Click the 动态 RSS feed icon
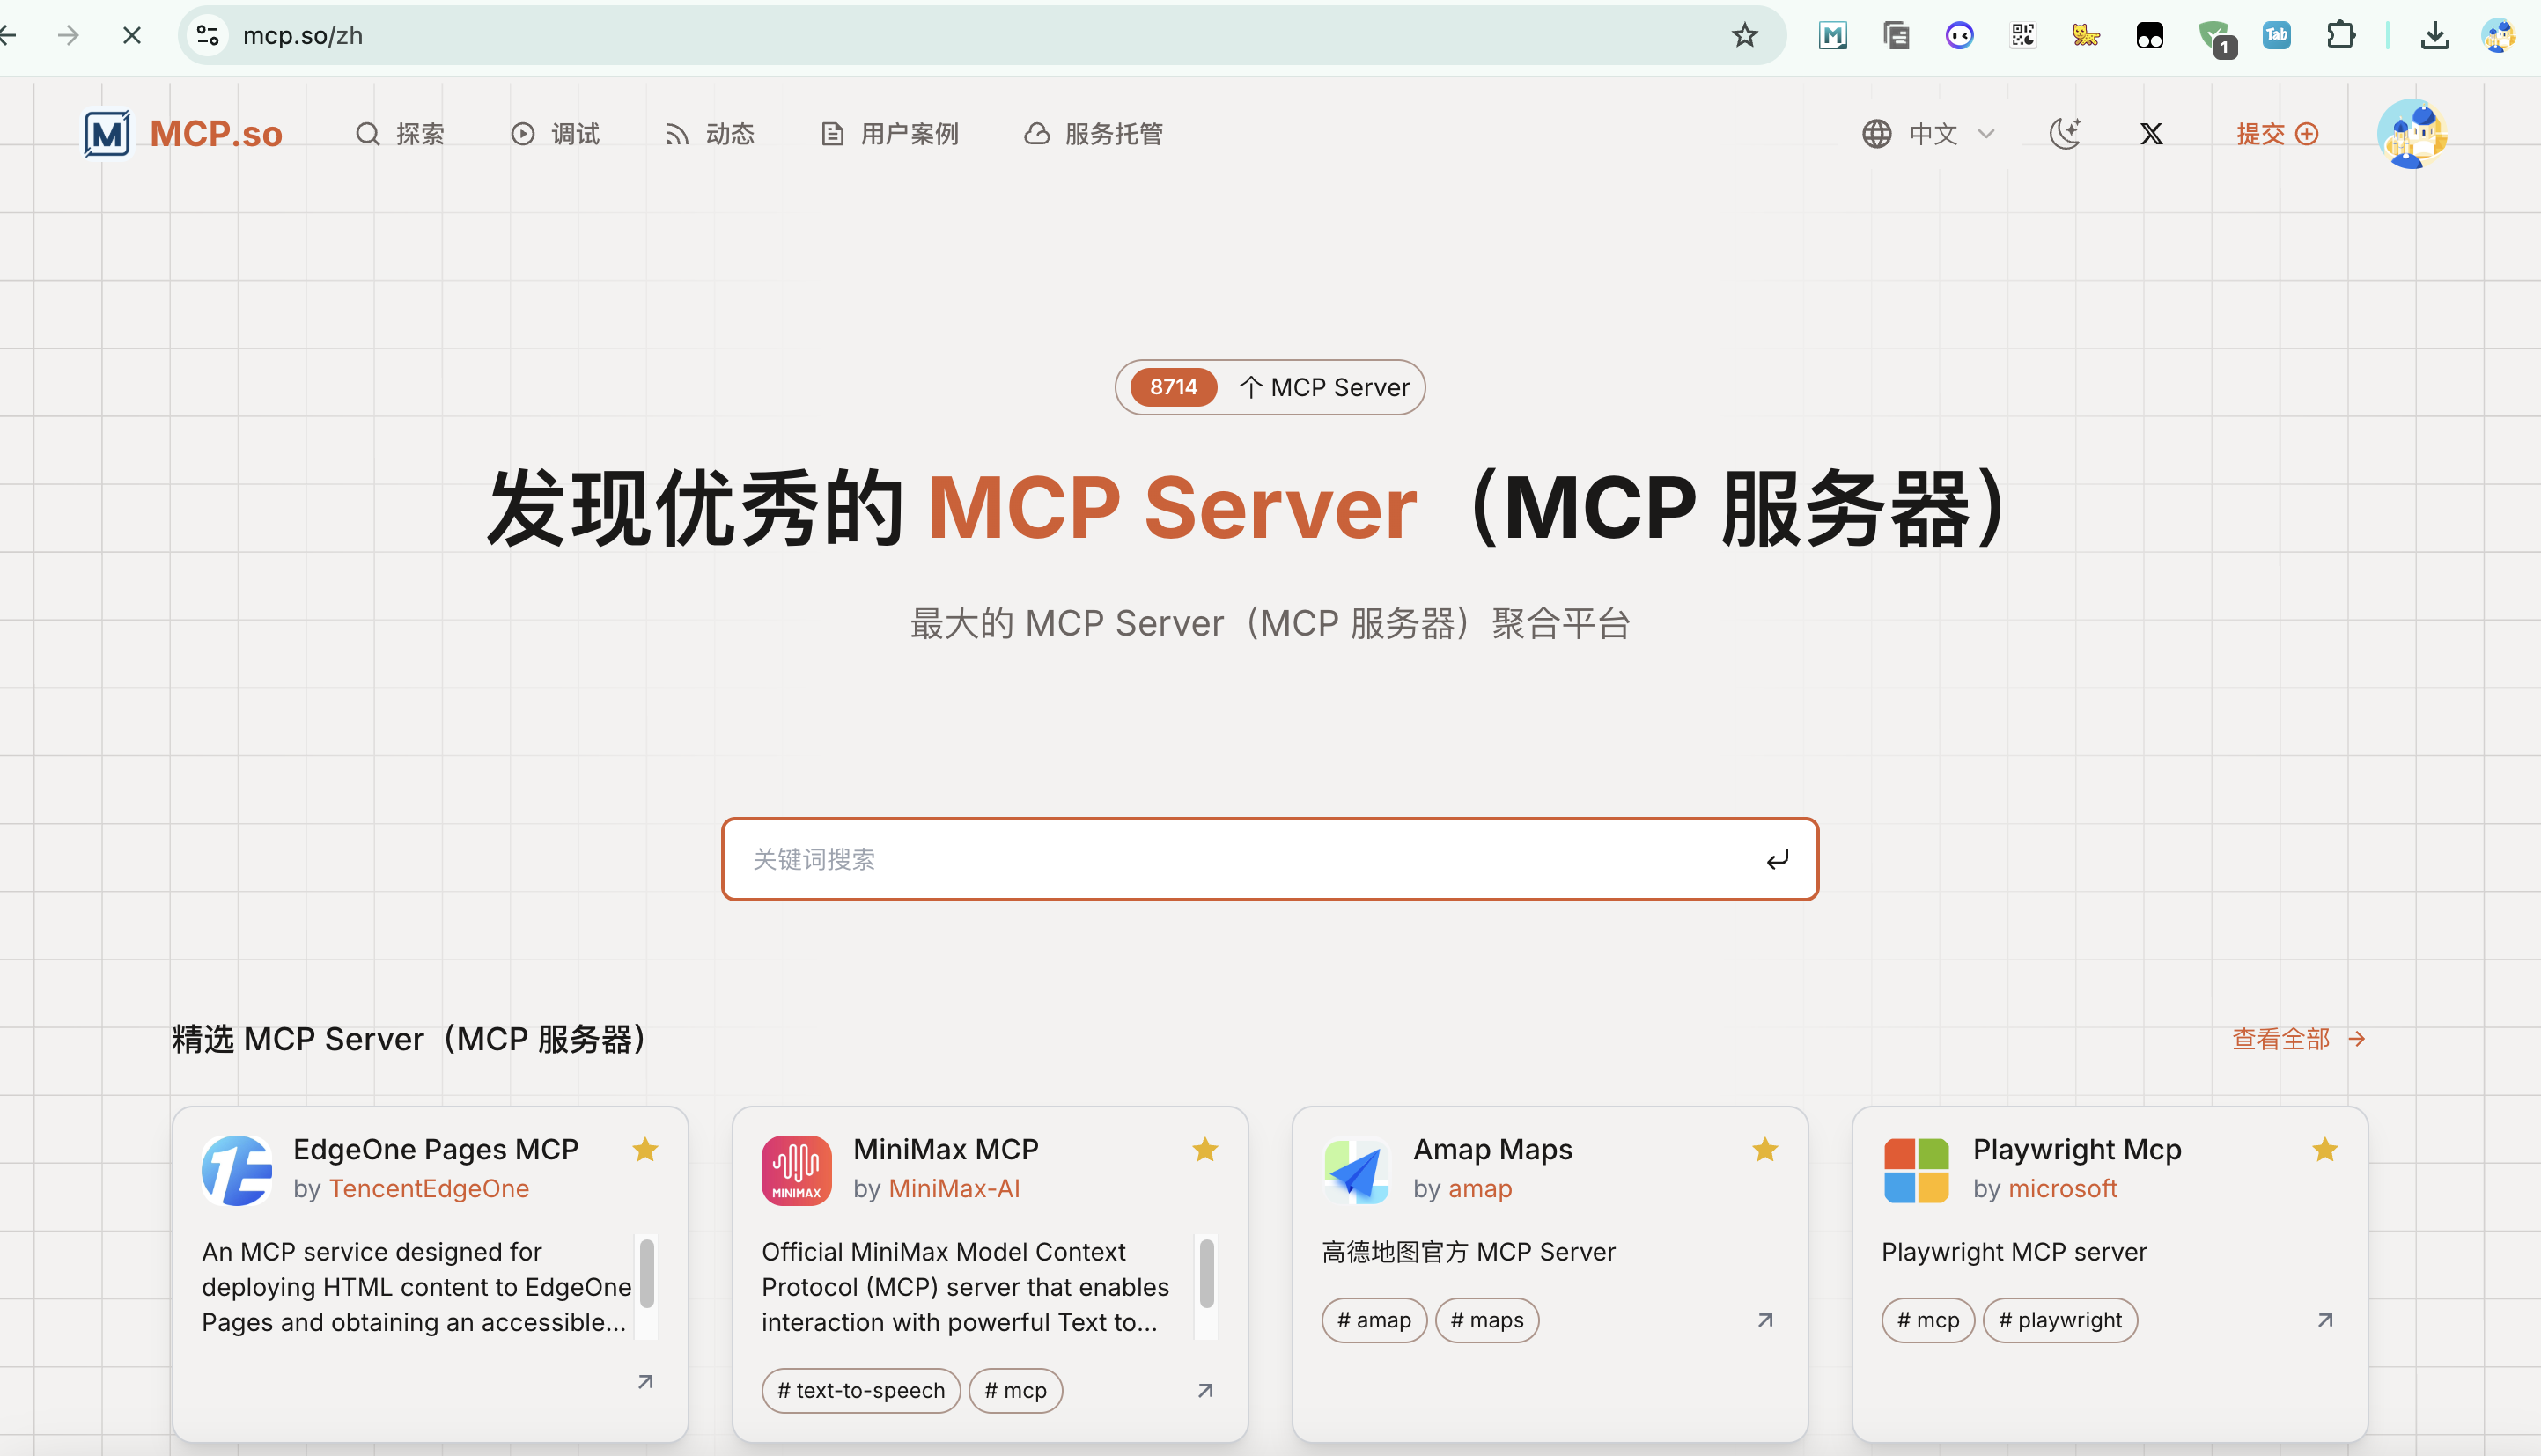The image size is (2541, 1456). pyautogui.click(x=676, y=133)
